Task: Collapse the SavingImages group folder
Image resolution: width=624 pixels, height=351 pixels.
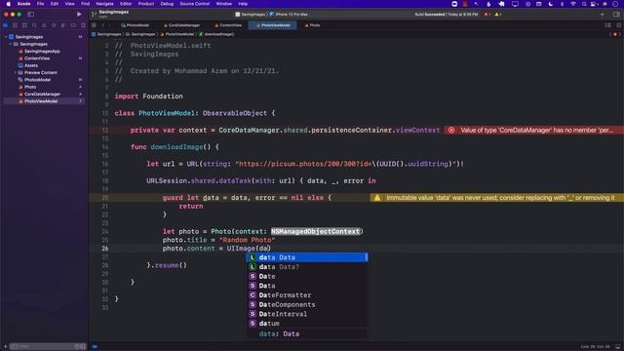Action: (11, 44)
